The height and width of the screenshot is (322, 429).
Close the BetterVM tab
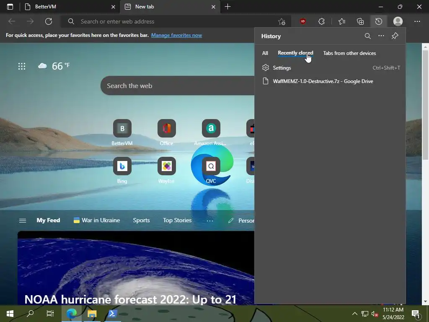[x=113, y=7]
